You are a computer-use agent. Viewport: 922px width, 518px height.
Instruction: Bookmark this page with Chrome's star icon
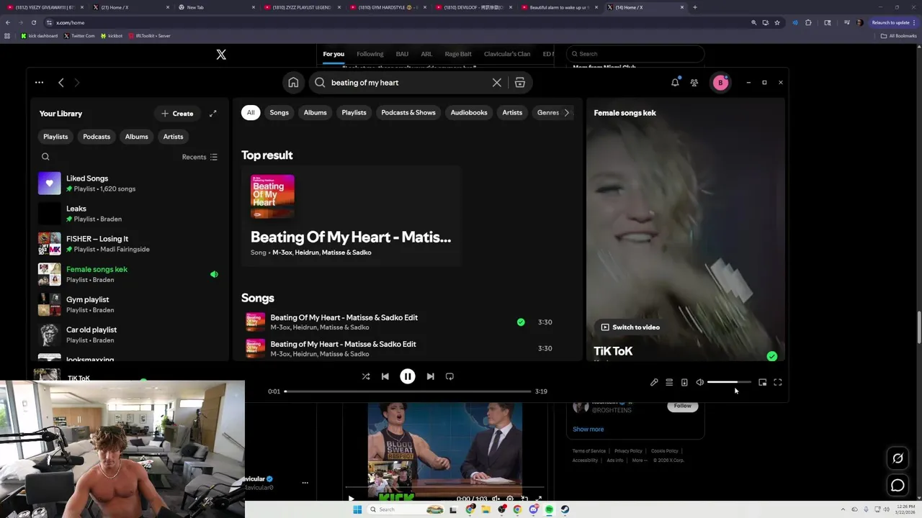click(x=777, y=22)
